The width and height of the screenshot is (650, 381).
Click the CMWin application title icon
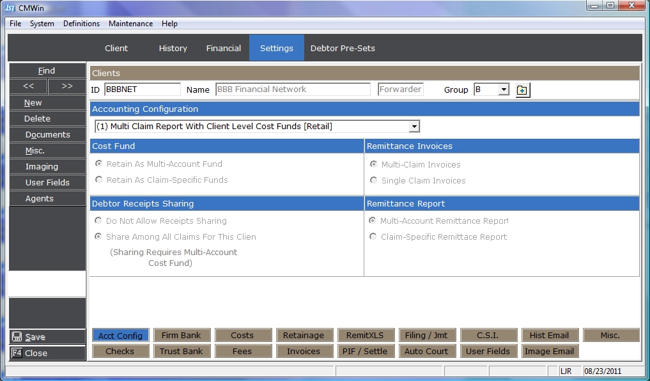click(10, 6)
